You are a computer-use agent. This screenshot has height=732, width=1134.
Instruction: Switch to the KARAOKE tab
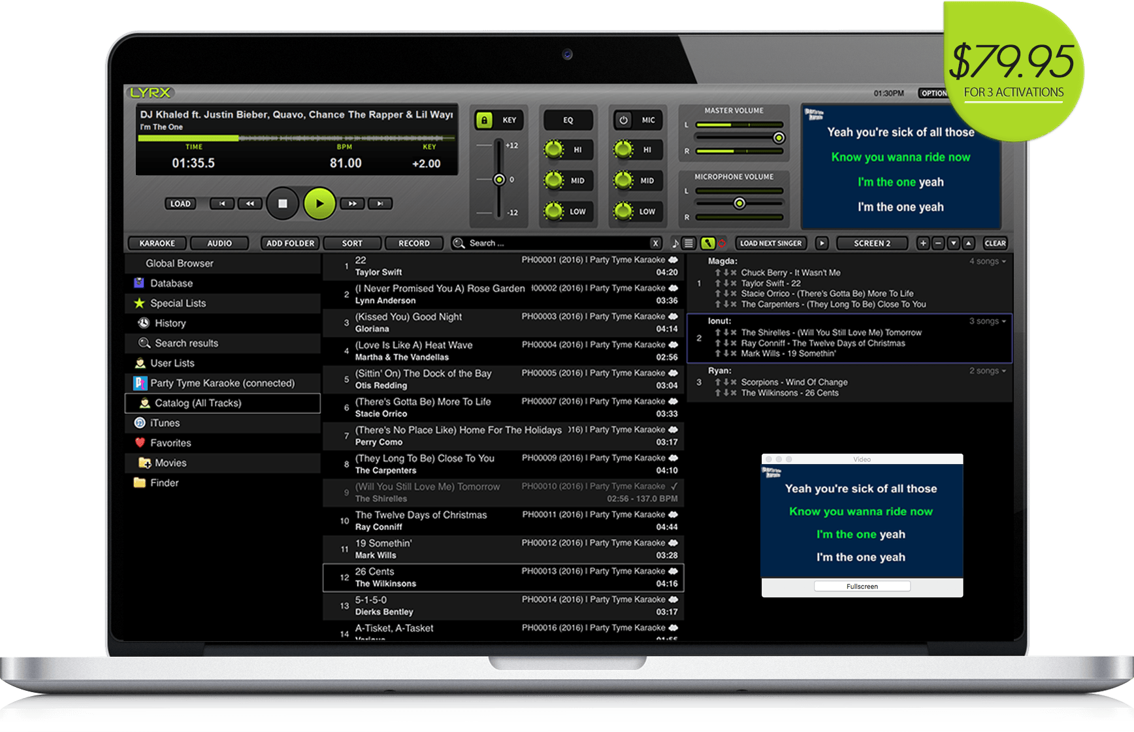[157, 243]
